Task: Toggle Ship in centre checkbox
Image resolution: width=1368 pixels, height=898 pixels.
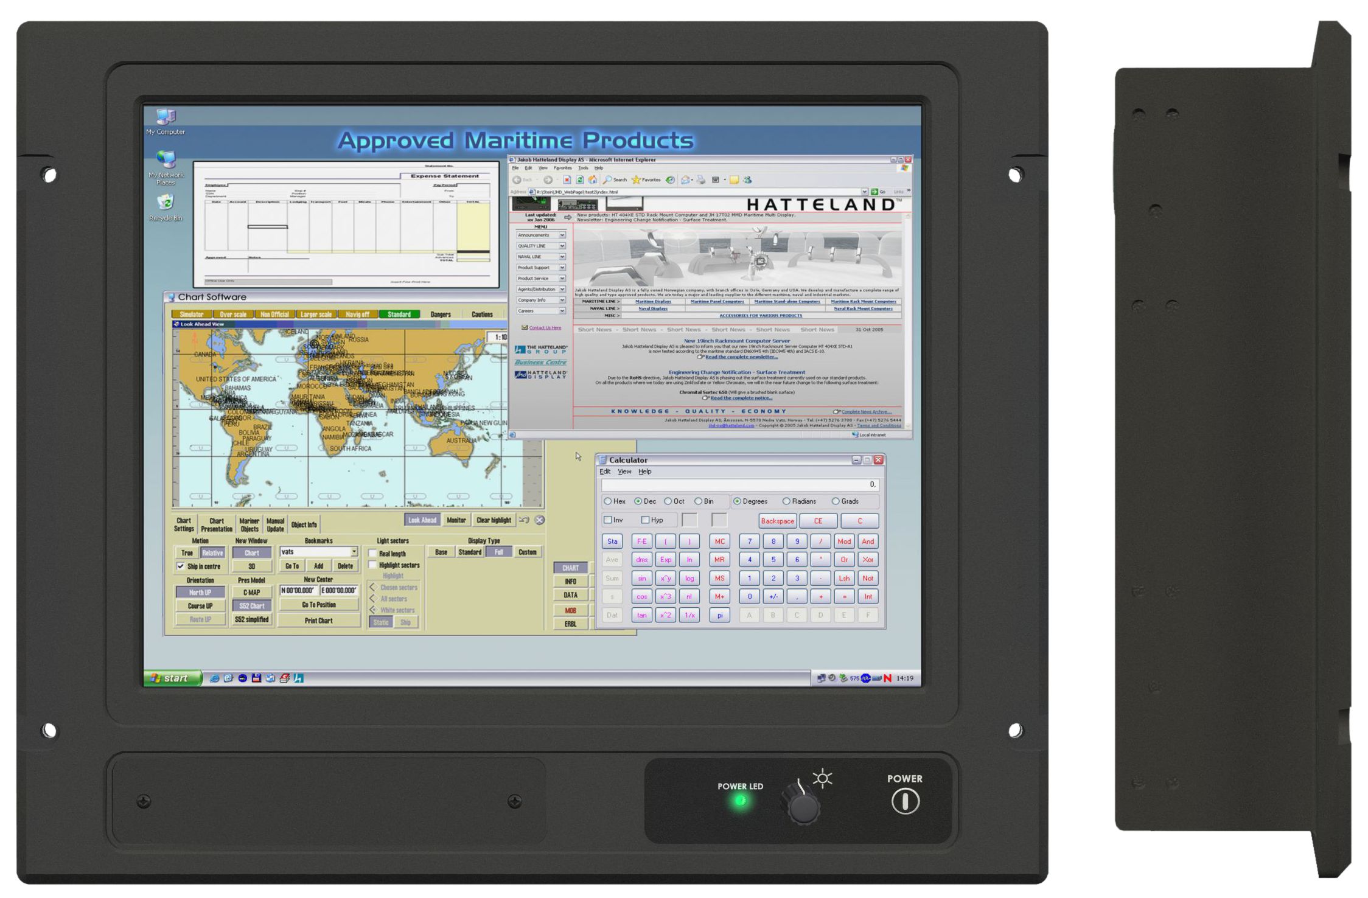Action: [x=181, y=566]
